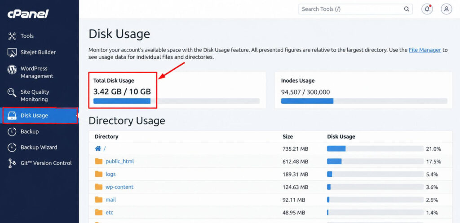The height and width of the screenshot is (223, 460).
Task: Click the Backup clock icon
Action: click(12, 131)
